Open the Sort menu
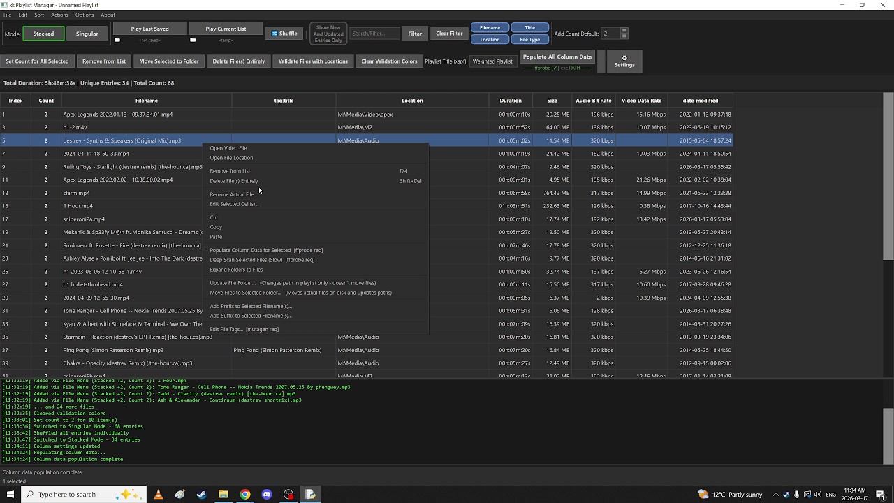The width and height of the screenshot is (894, 503). tap(39, 15)
